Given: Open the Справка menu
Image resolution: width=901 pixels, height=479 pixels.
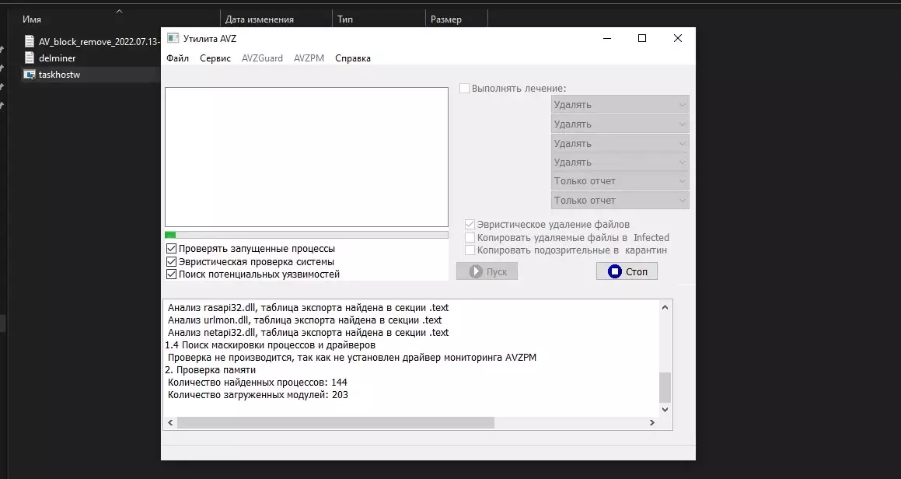Looking at the screenshot, I should click(x=353, y=58).
